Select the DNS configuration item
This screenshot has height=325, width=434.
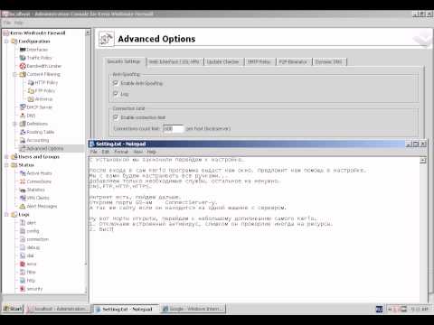click(27, 116)
